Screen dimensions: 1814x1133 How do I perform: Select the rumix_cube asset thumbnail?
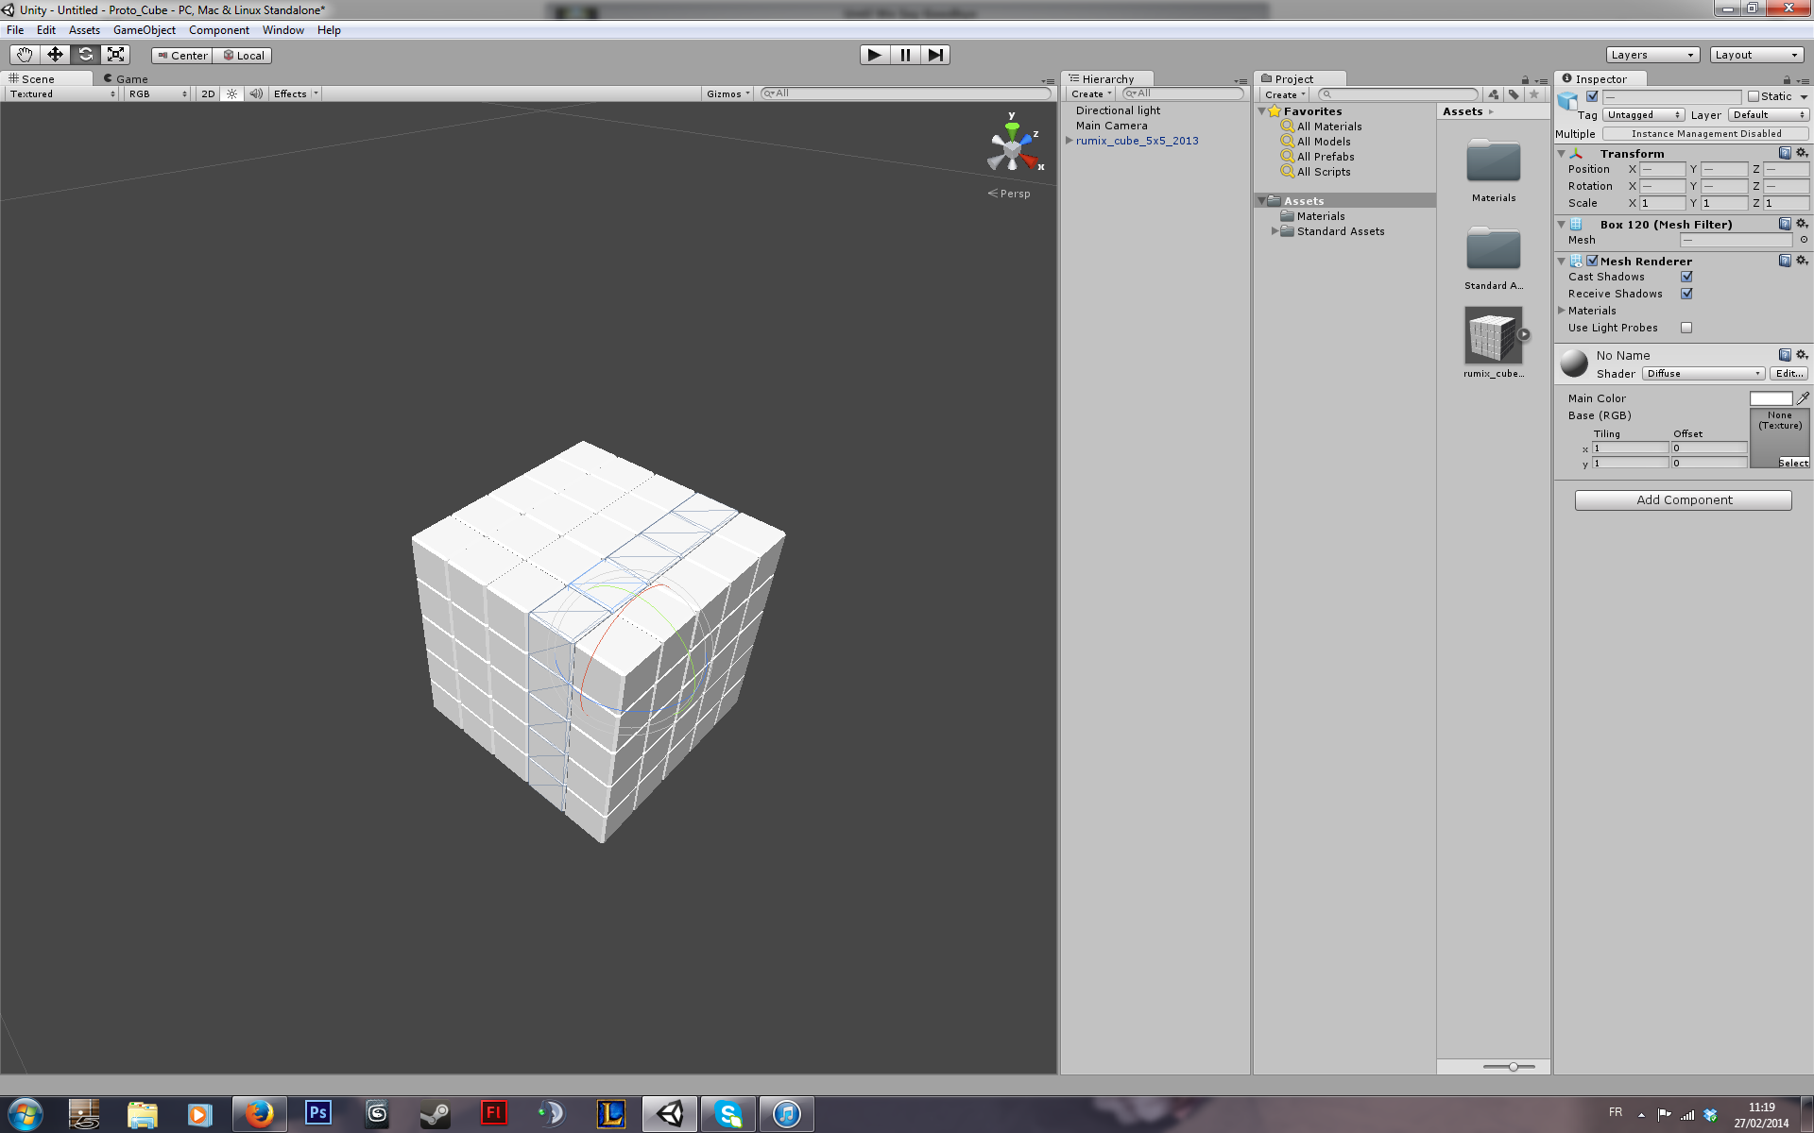click(x=1494, y=335)
